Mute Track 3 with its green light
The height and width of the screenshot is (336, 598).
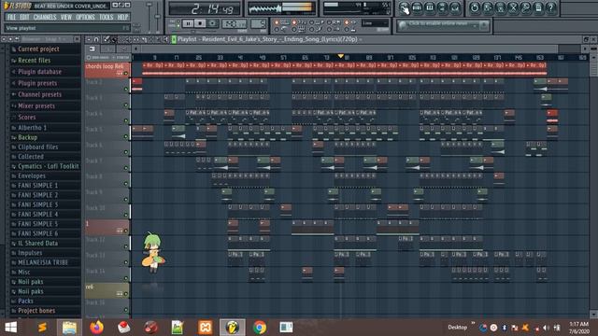click(x=126, y=105)
